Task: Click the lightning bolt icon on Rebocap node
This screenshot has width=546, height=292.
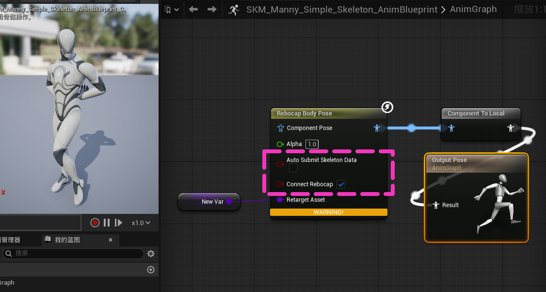Action: (387, 107)
